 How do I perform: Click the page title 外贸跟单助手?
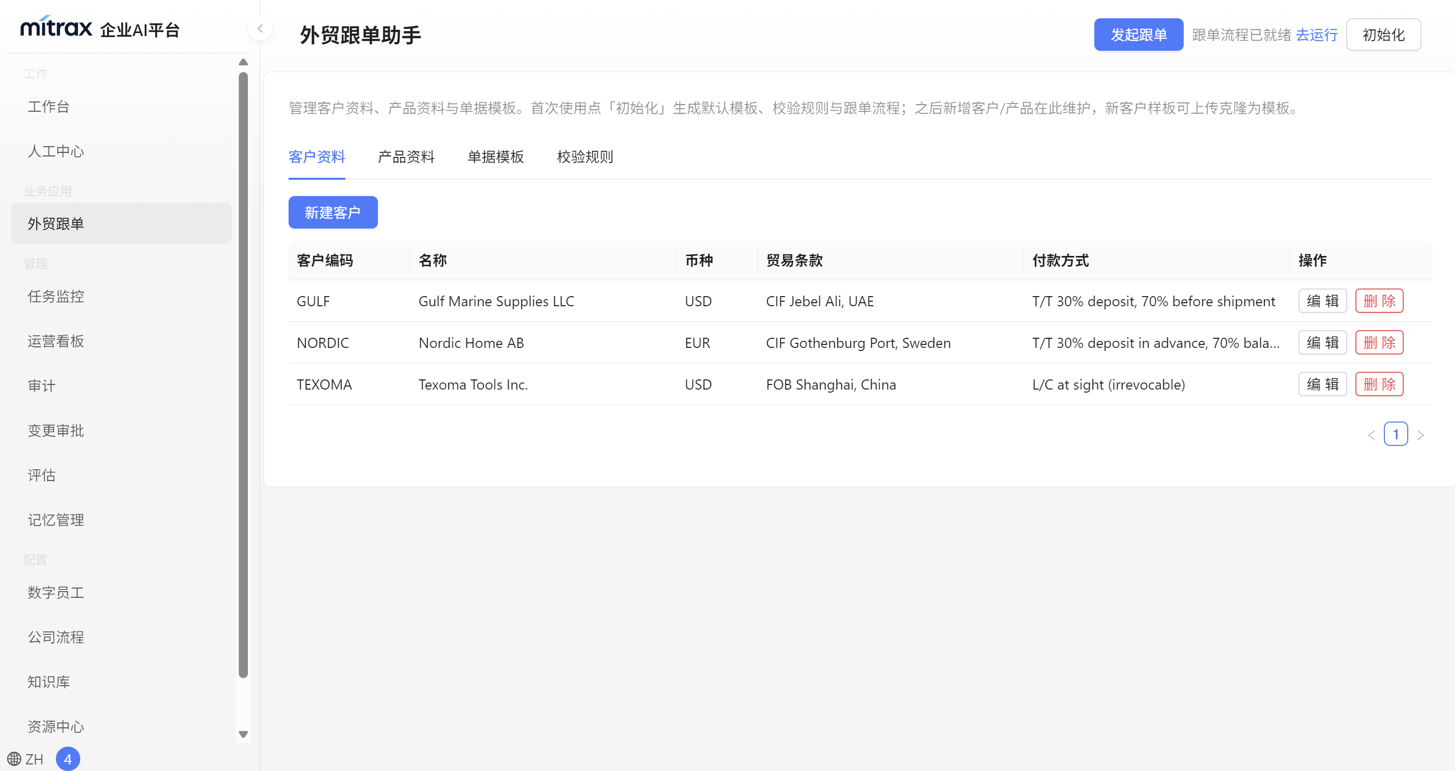point(360,35)
